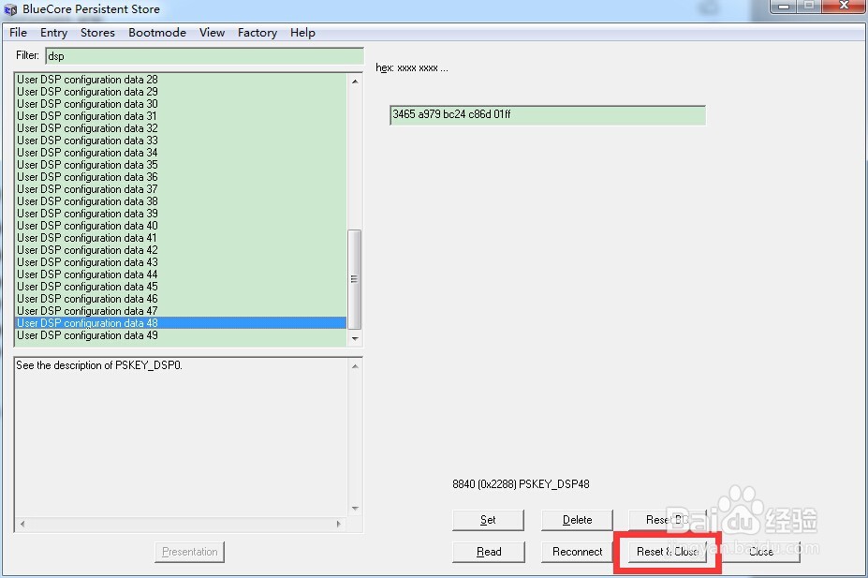Click the description text See the description of PSKEY_DSP0
Image resolution: width=868 pixels, height=578 pixels.
click(99, 365)
